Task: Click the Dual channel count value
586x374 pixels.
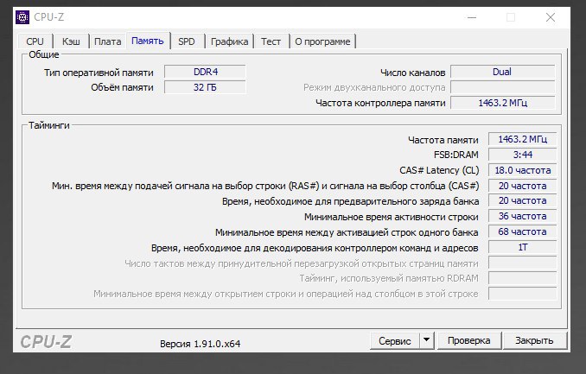Action: (502, 72)
